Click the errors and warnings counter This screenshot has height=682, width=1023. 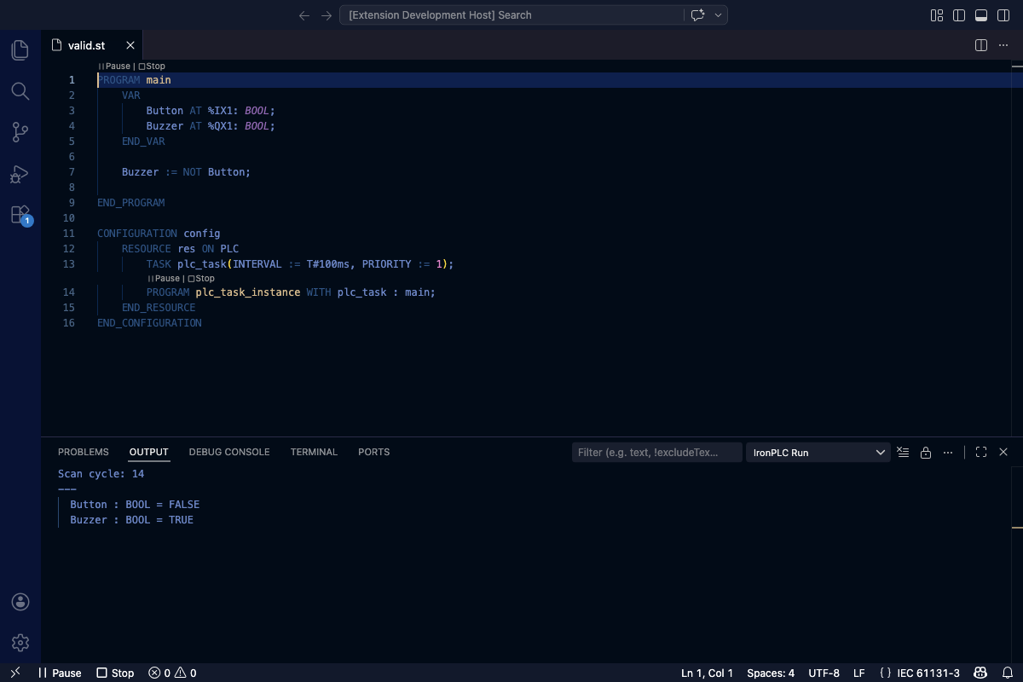pyautogui.click(x=172, y=673)
